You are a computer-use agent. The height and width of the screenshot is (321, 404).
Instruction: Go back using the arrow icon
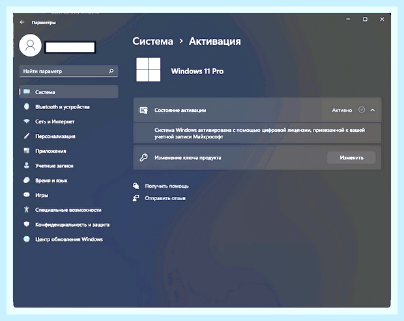[x=22, y=22]
